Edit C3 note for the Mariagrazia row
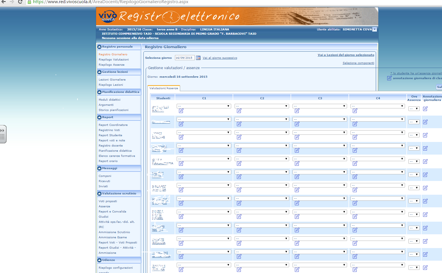The image size is (442, 273). (297, 163)
